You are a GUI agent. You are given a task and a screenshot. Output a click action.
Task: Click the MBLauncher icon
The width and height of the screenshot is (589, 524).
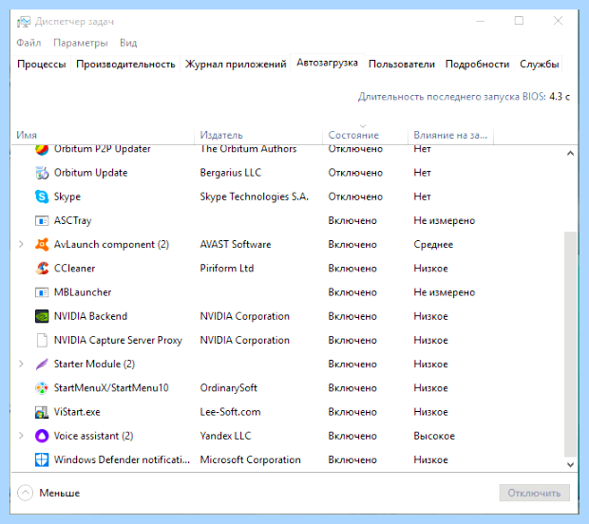click(x=42, y=292)
